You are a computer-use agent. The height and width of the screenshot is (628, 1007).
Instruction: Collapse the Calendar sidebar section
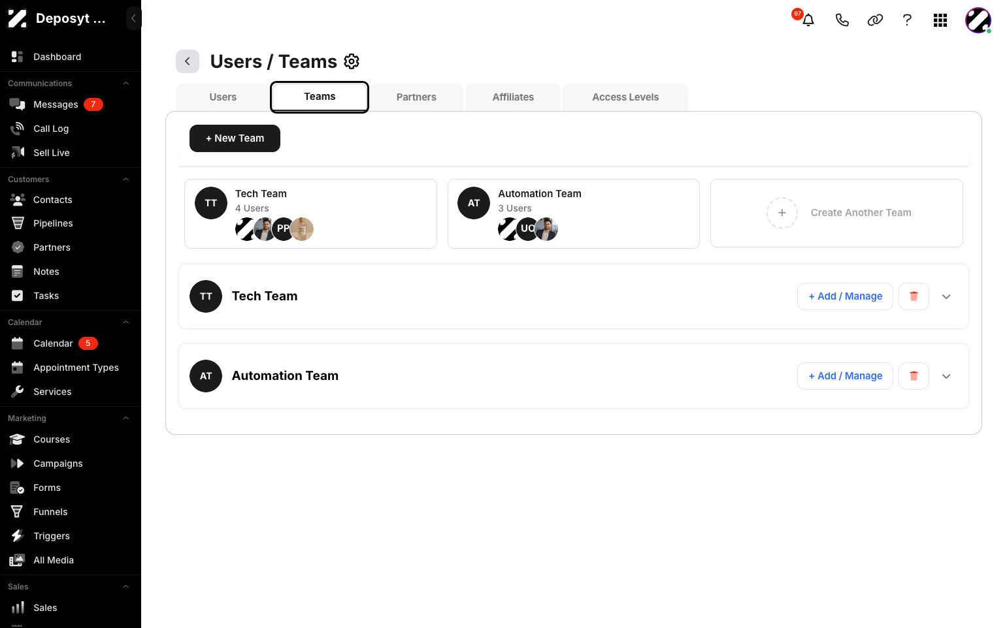(x=126, y=322)
